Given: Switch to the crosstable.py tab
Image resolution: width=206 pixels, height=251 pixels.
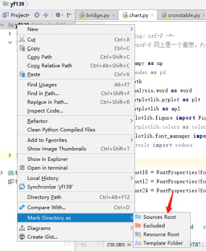Looking at the screenshot, I should pos(182,15).
